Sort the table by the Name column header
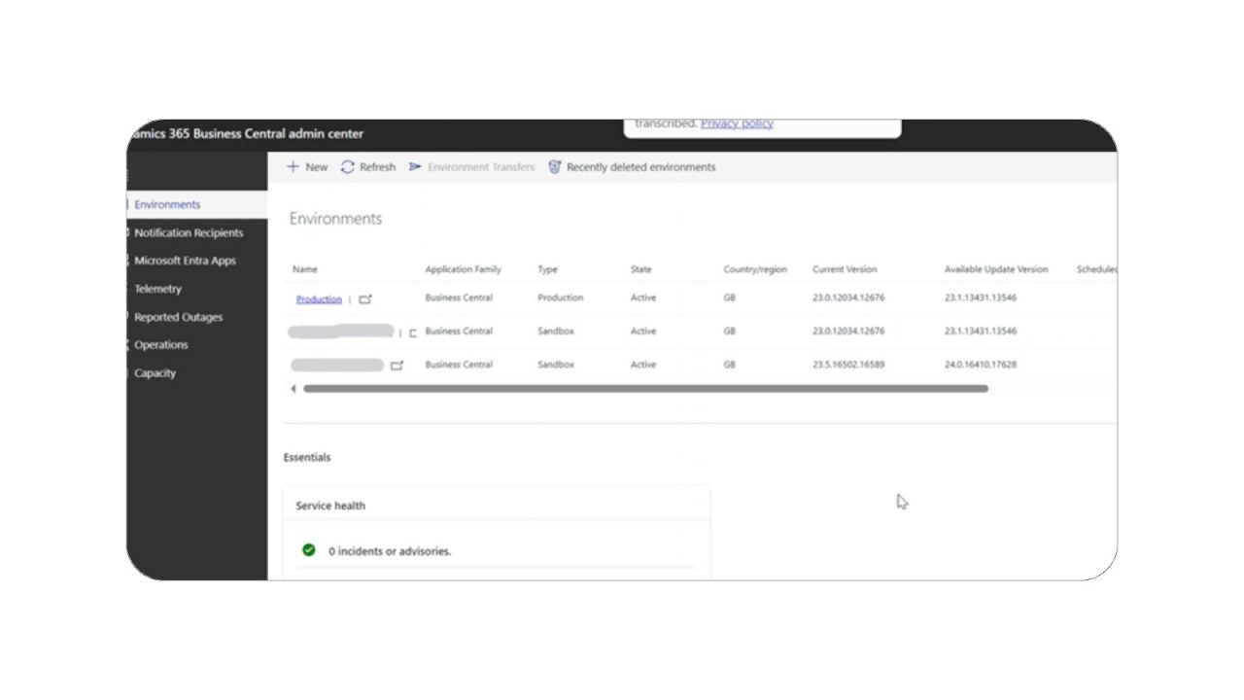Viewport: 1244px width, 700px height. click(304, 269)
